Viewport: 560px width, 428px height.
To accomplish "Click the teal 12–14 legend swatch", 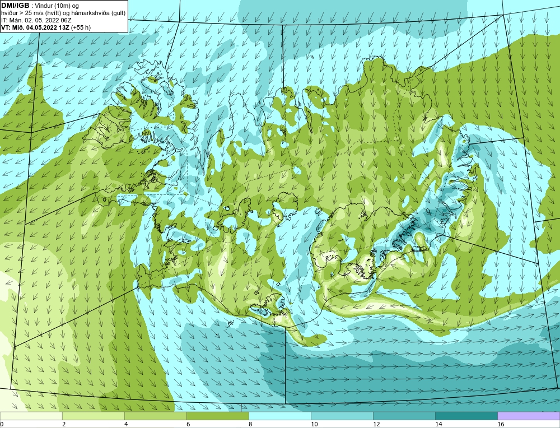I will [404, 416].
